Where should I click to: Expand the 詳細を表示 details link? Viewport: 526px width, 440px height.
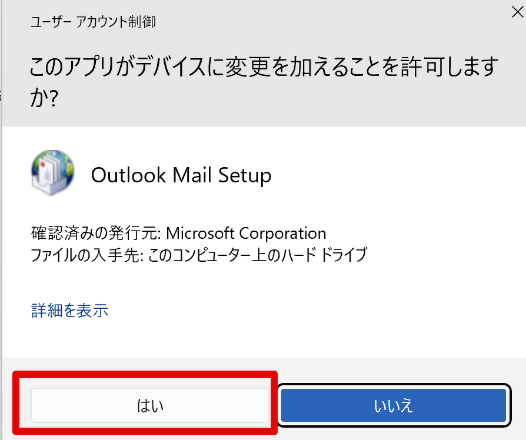click(69, 310)
